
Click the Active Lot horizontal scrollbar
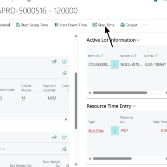pos(120,93)
